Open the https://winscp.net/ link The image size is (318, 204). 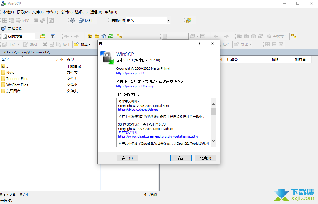click(130, 73)
